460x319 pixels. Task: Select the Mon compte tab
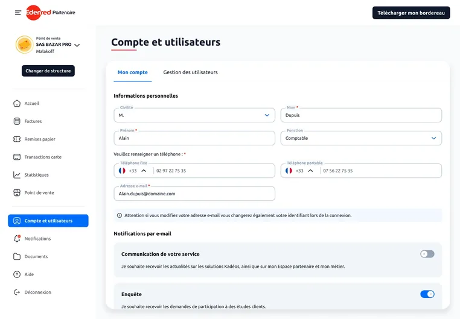point(133,72)
